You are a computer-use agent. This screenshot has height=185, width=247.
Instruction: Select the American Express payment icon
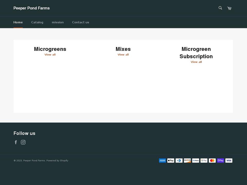162,160
